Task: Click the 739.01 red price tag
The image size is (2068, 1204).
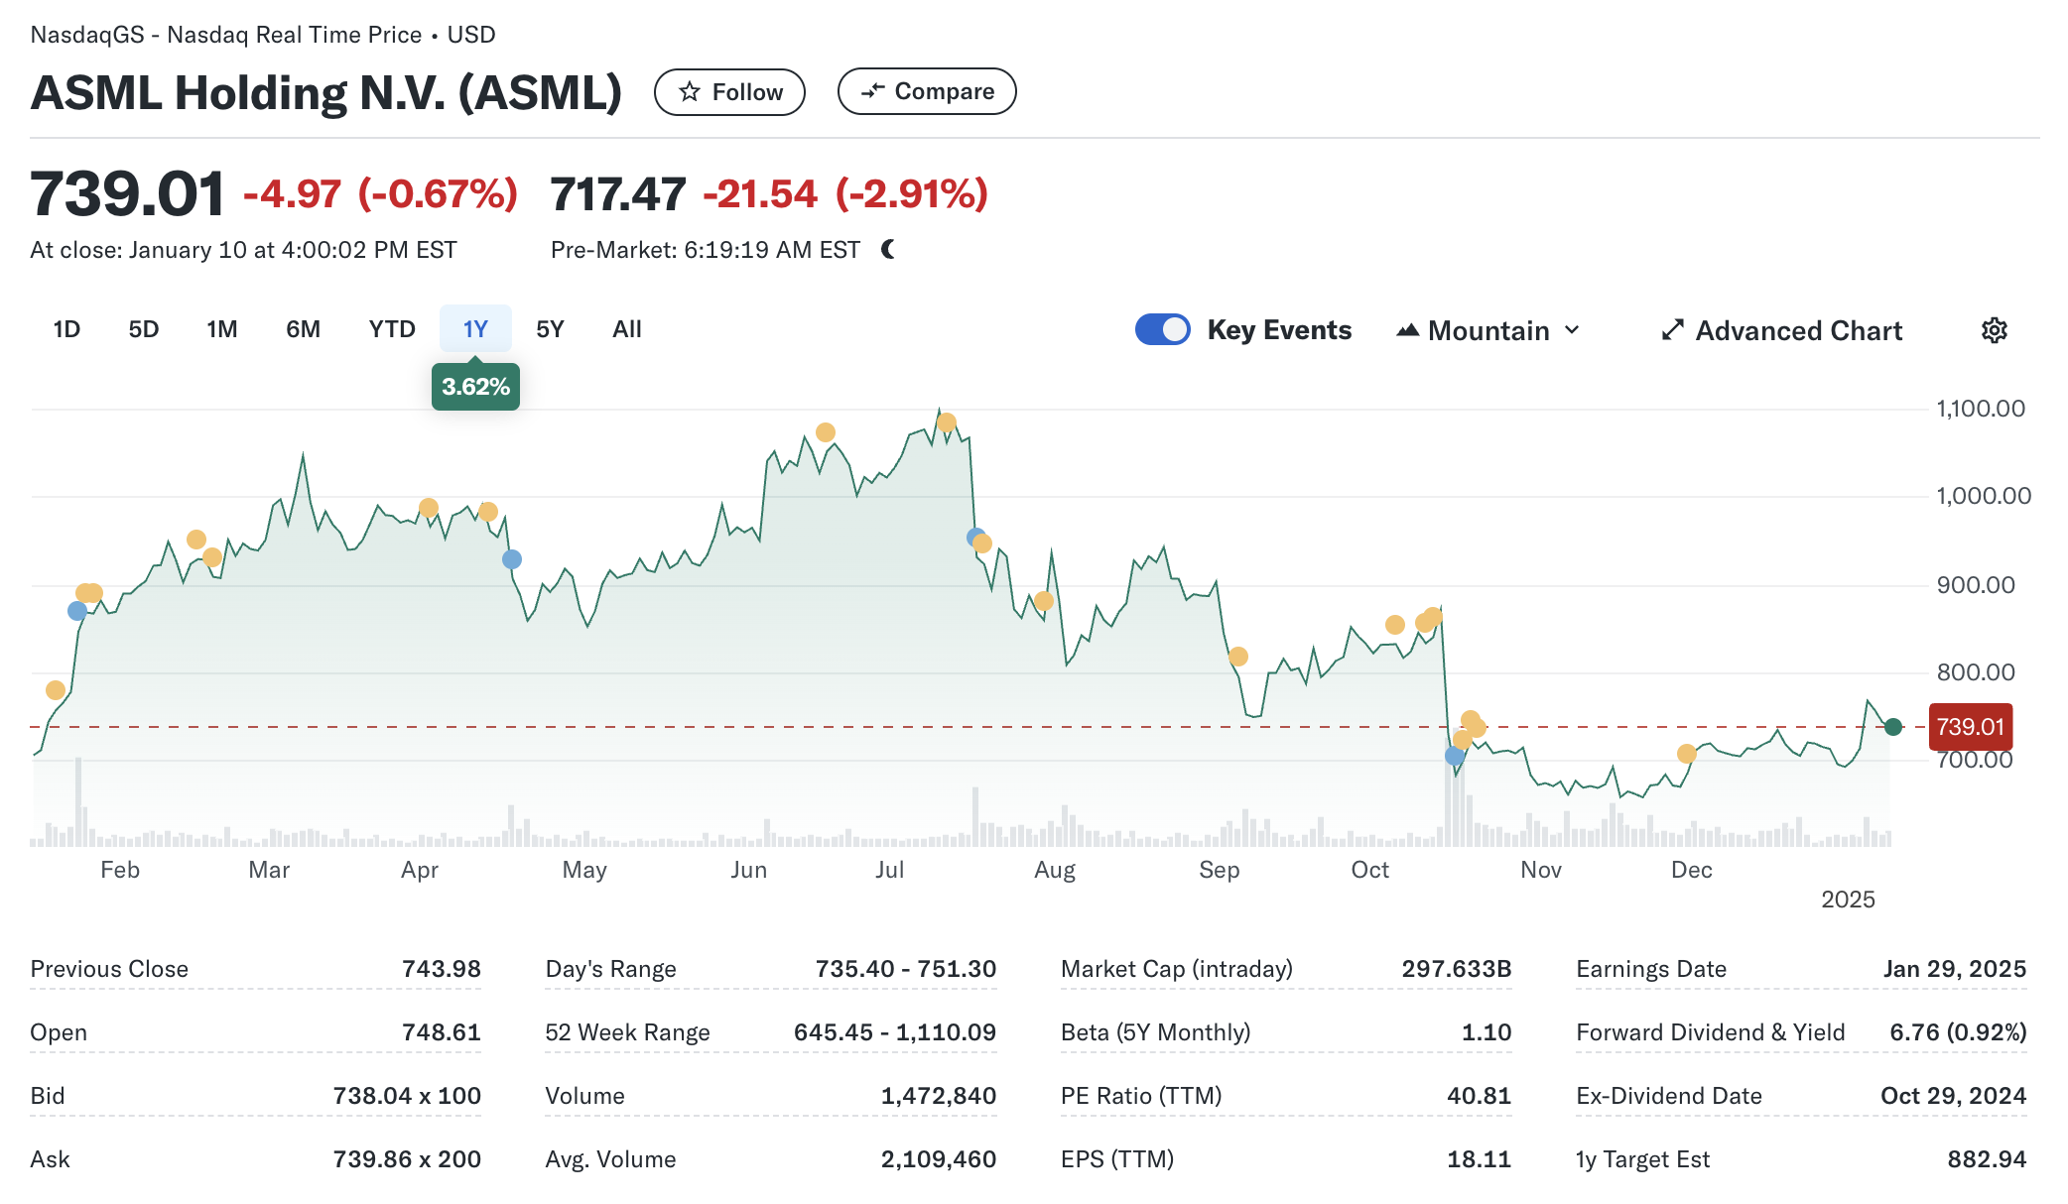Action: 1970,727
